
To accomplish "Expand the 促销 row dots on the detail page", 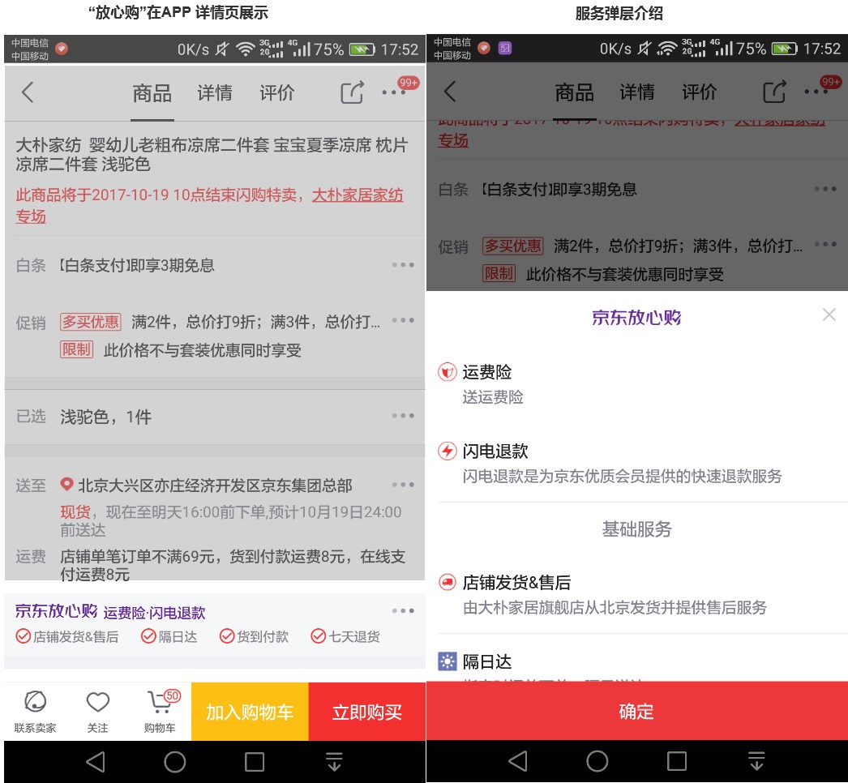I will [x=403, y=320].
